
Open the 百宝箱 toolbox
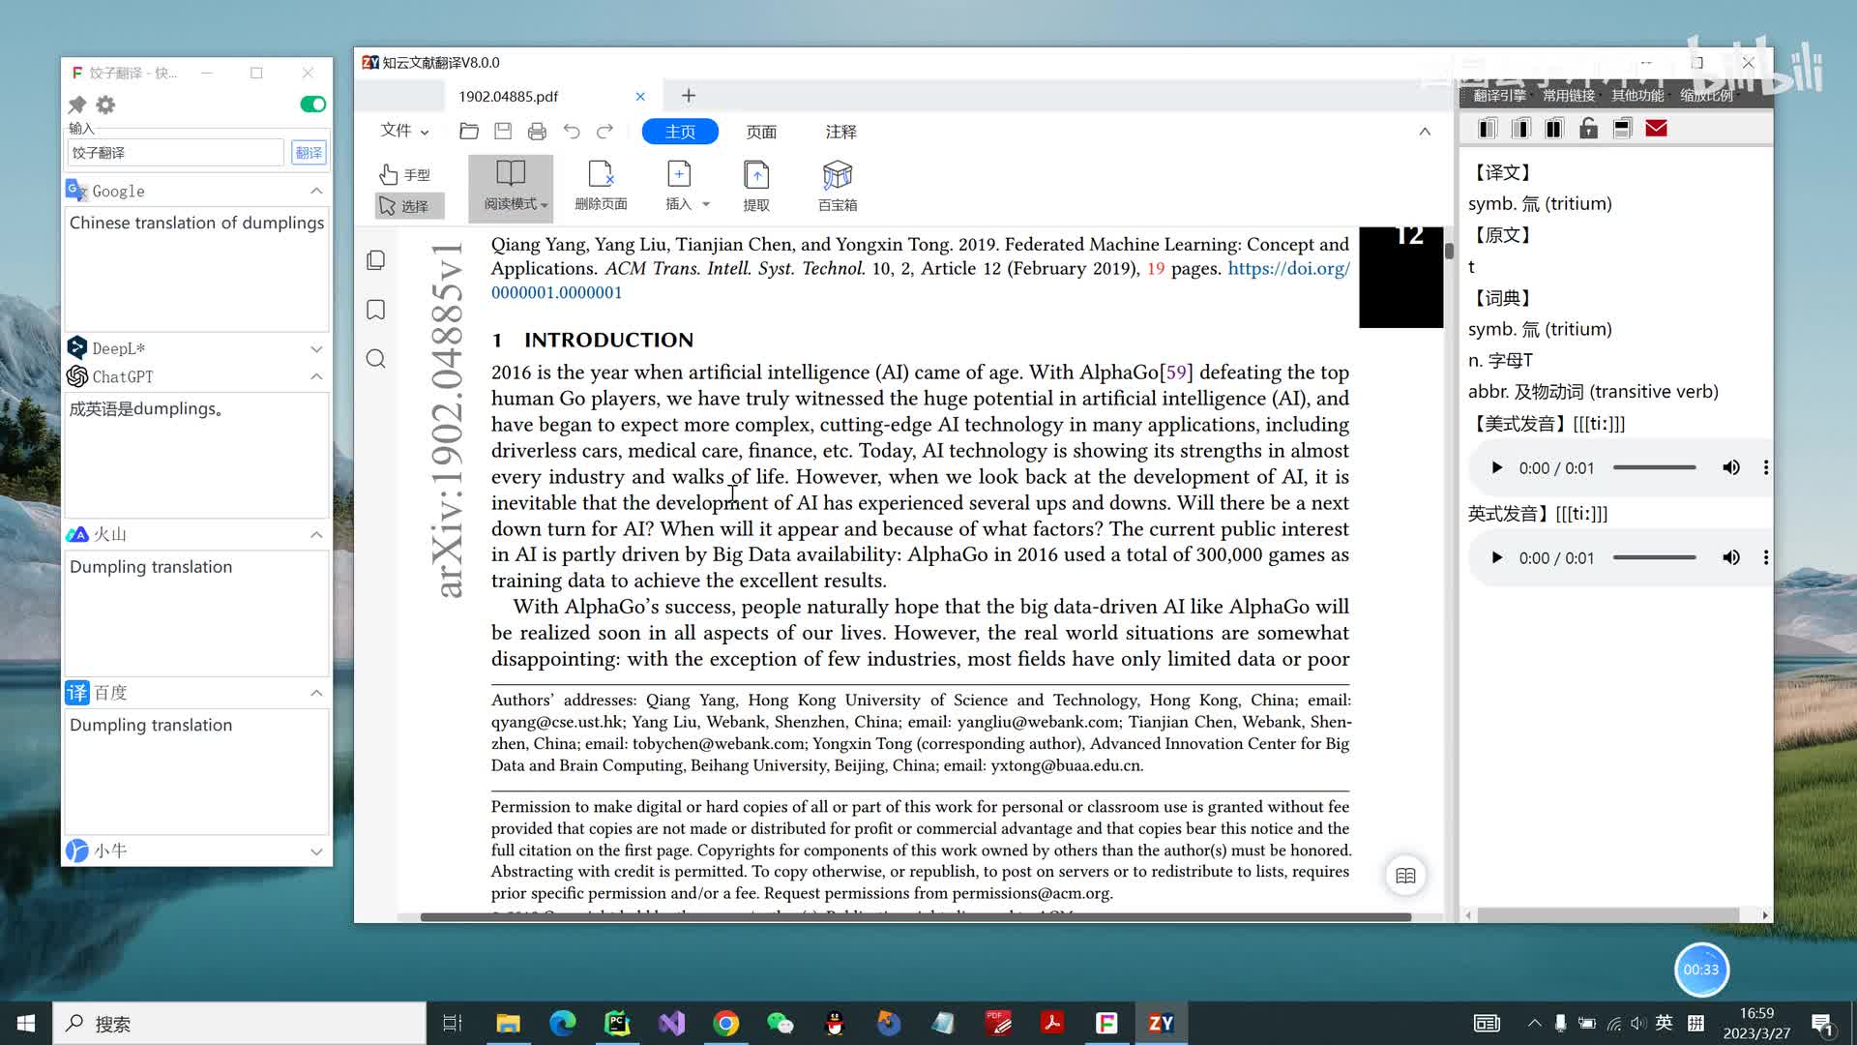[837, 186]
